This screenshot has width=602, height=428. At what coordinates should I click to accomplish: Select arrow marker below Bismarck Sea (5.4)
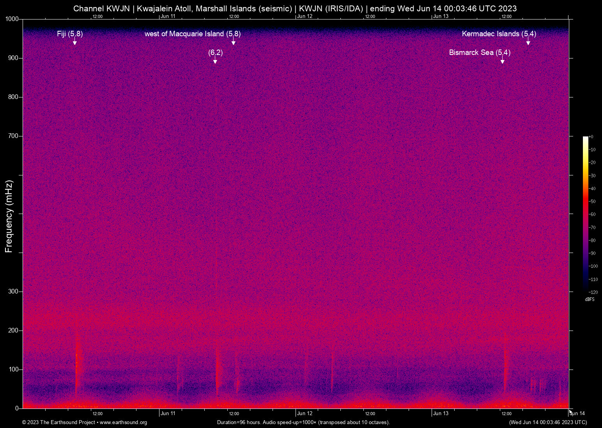click(502, 61)
